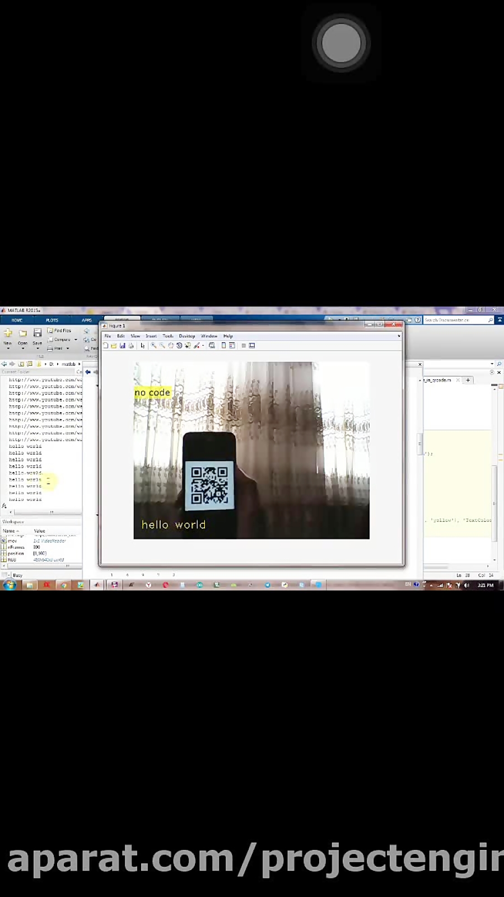Open the Window menu in Figure 1
The image size is (504, 897).
click(x=209, y=336)
